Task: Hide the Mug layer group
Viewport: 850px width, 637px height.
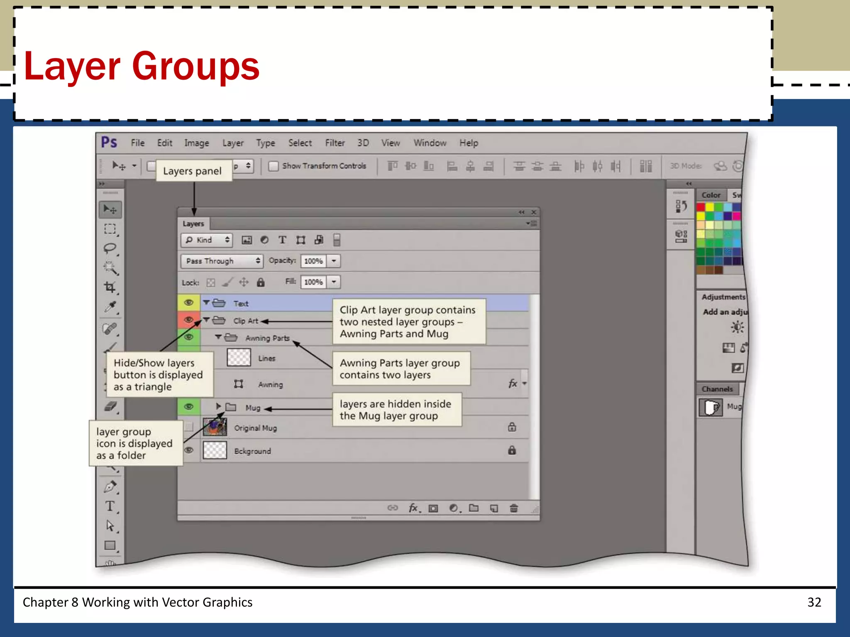Action: point(189,406)
